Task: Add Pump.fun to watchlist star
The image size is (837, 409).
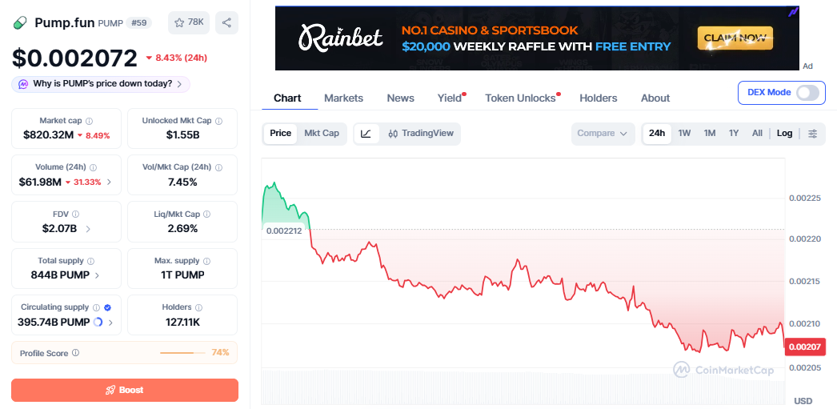Action: click(189, 22)
